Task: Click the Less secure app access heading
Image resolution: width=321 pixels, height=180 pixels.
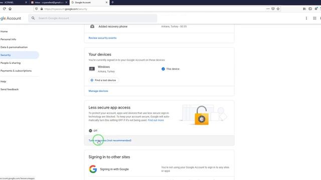Action: 109,107
